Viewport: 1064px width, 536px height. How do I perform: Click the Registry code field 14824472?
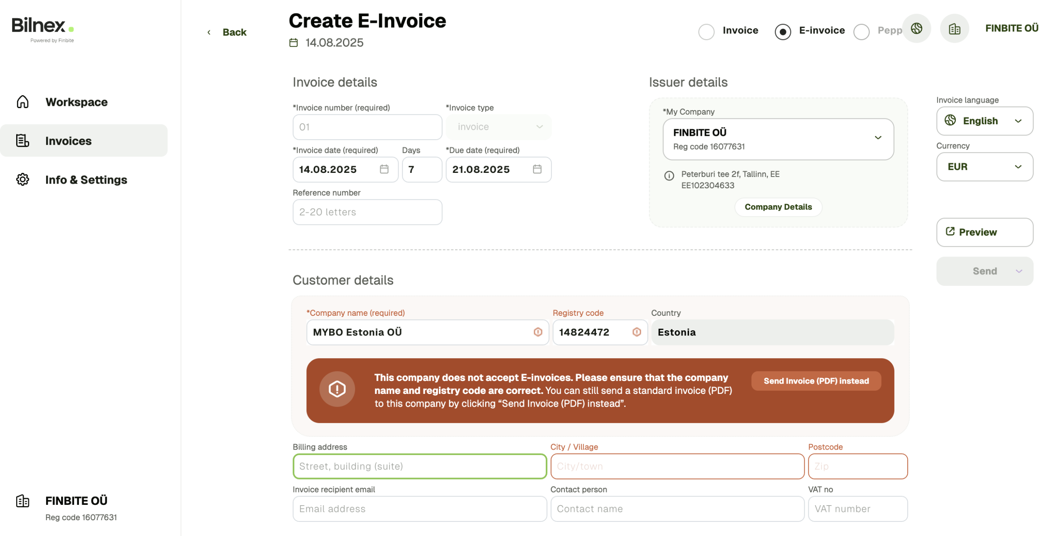(601, 333)
